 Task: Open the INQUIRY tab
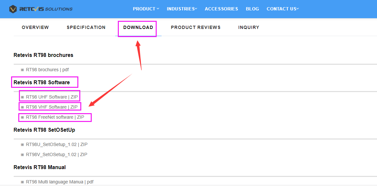click(x=249, y=28)
